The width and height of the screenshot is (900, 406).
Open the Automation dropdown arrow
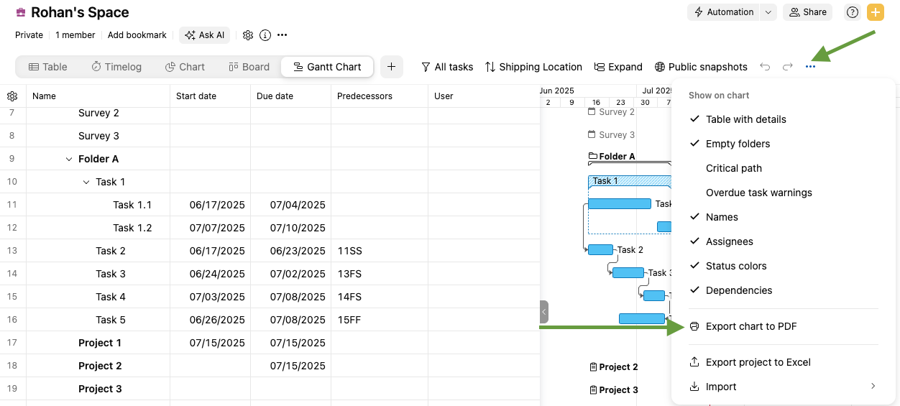768,12
